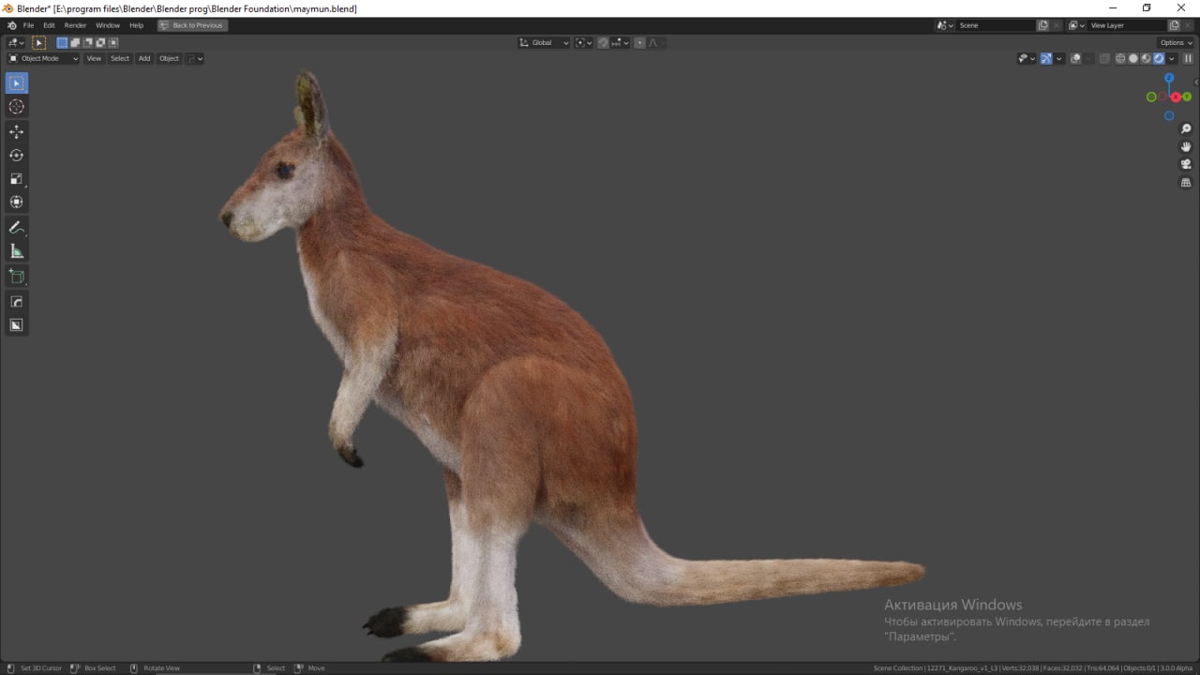
Task: Choose the Move tool
Action: click(16, 131)
